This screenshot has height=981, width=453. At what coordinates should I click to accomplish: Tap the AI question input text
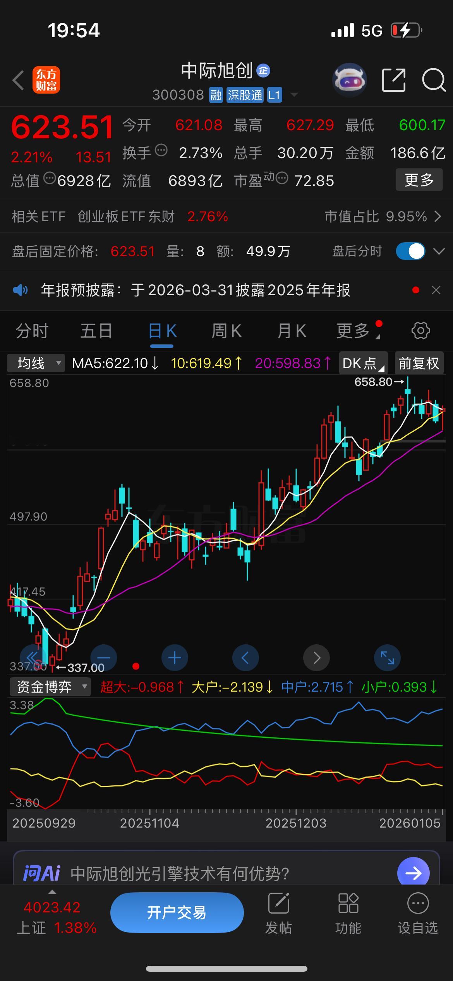(180, 873)
